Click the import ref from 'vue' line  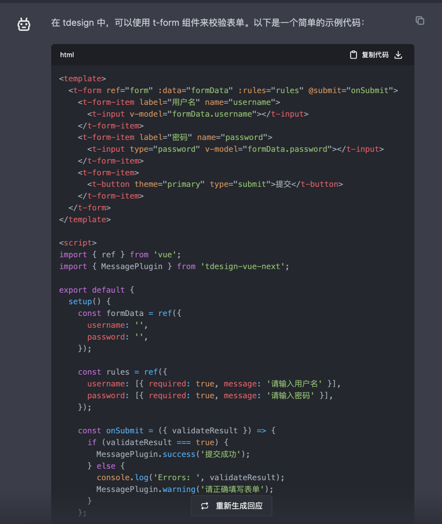point(120,255)
